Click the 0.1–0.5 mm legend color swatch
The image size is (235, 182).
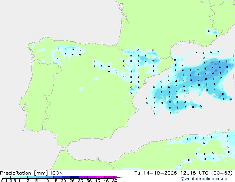tap(6, 177)
